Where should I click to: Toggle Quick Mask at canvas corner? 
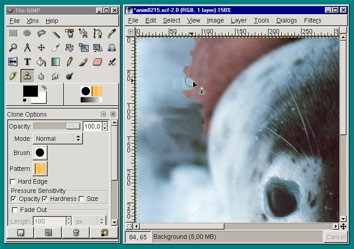[129, 226]
